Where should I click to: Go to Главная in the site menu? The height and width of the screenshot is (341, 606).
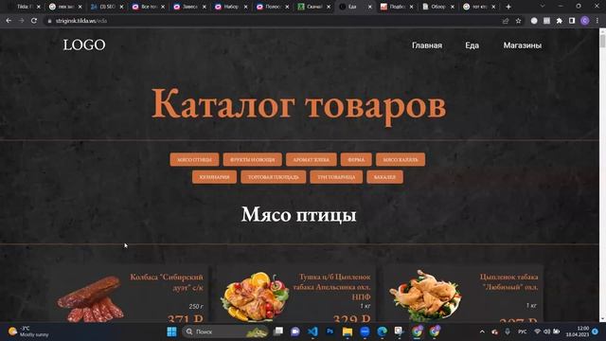(x=427, y=45)
